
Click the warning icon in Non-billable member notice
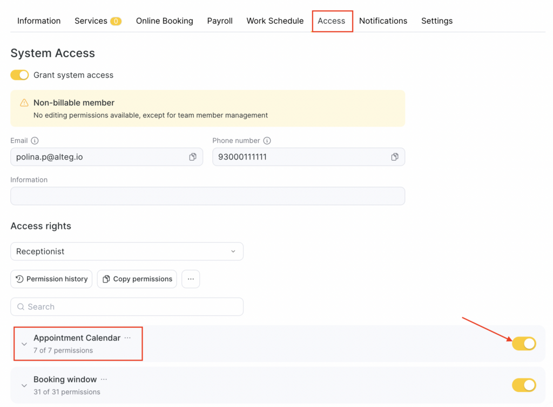24,103
